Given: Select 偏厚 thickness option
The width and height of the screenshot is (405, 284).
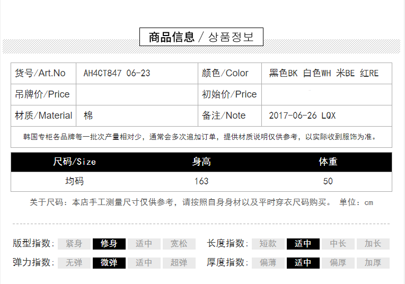Looking at the screenshot, I should coord(338,263).
